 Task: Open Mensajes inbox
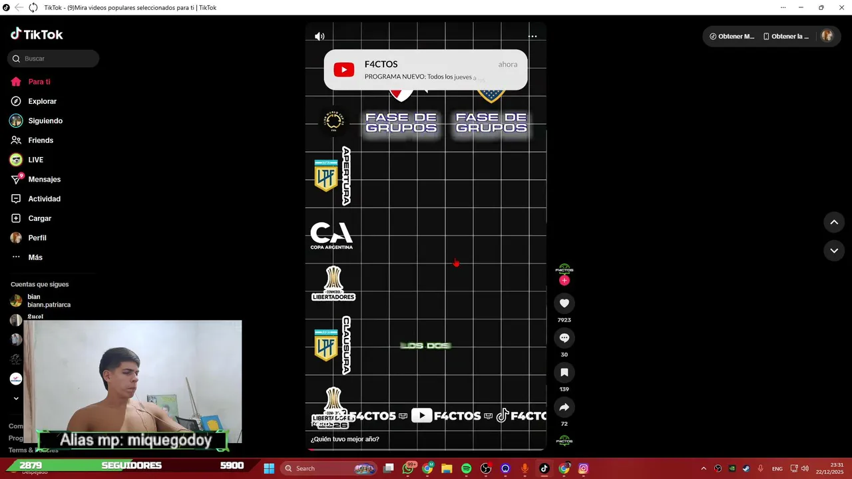(35, 180)
